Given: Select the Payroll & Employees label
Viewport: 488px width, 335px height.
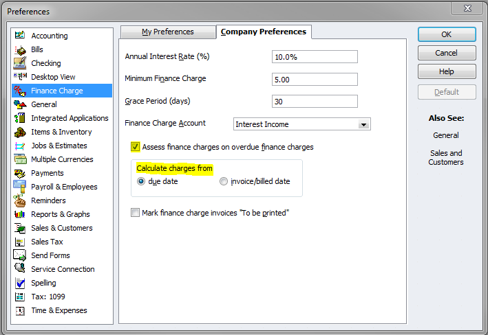Looking at the screenshot, I should (x=64, y=187).
